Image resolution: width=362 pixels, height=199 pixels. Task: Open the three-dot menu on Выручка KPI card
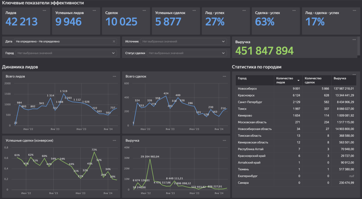[354, 39]
